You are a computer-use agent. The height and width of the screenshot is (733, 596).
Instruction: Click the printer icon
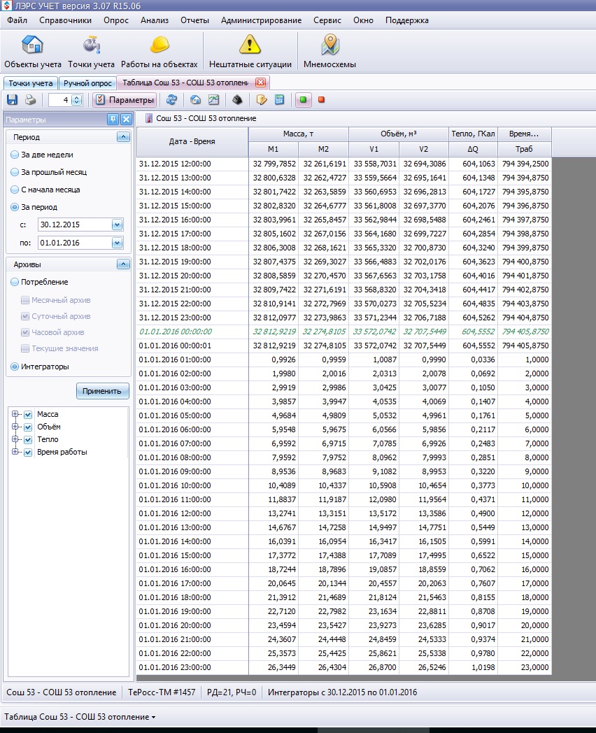pos(30,99)
